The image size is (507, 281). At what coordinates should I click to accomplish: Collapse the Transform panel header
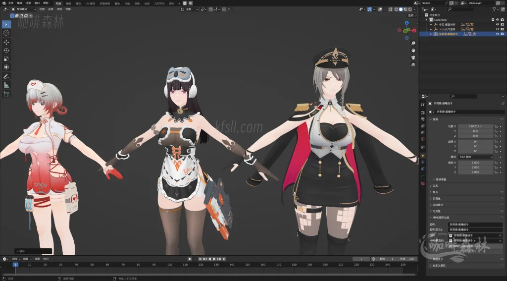[433, 119]
